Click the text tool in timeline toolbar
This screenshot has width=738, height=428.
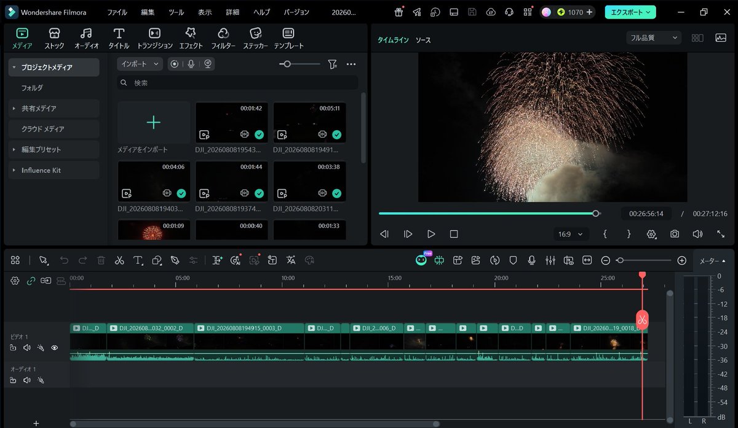(x=138, y=260)
